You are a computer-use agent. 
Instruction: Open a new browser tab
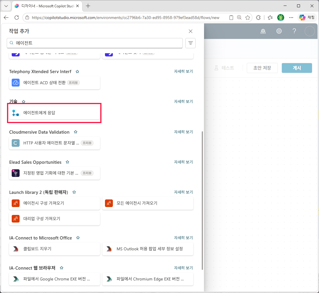coord(88,6)
